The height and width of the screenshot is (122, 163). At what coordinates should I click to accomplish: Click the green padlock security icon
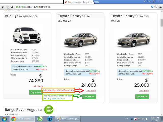(x=17, y=7)
